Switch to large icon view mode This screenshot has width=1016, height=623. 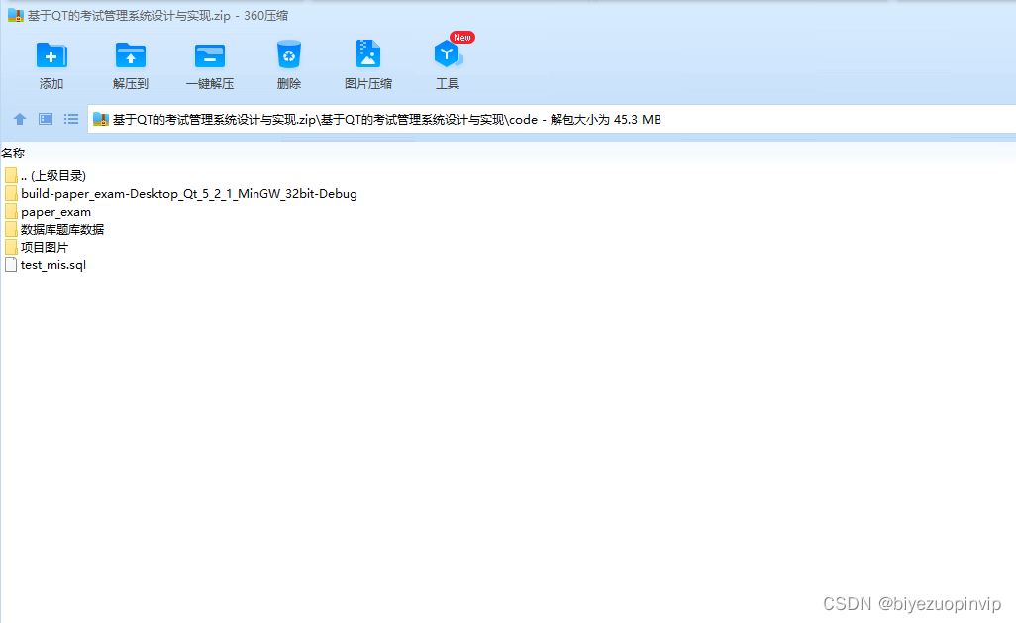point(45,119)
